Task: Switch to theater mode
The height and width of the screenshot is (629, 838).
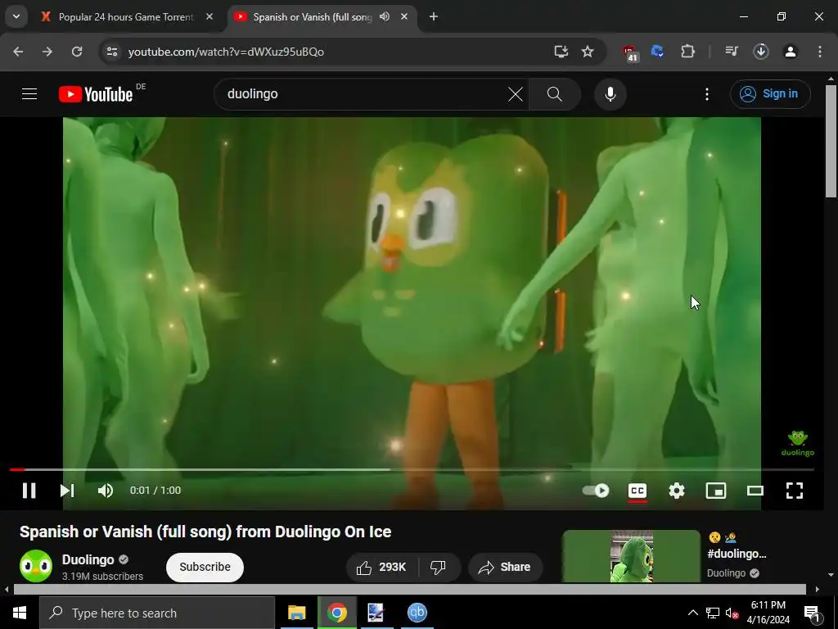Action: pyautogui.click(x=755, y=491)
